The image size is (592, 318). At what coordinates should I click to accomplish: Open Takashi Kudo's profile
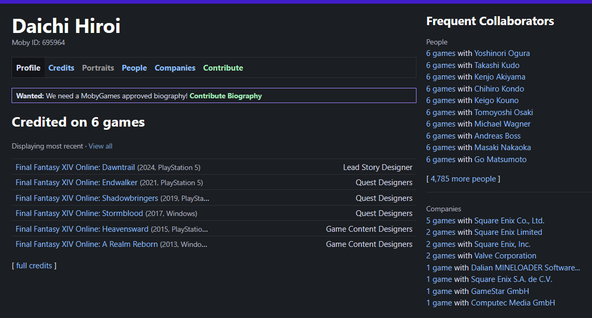tap(497, 65)
